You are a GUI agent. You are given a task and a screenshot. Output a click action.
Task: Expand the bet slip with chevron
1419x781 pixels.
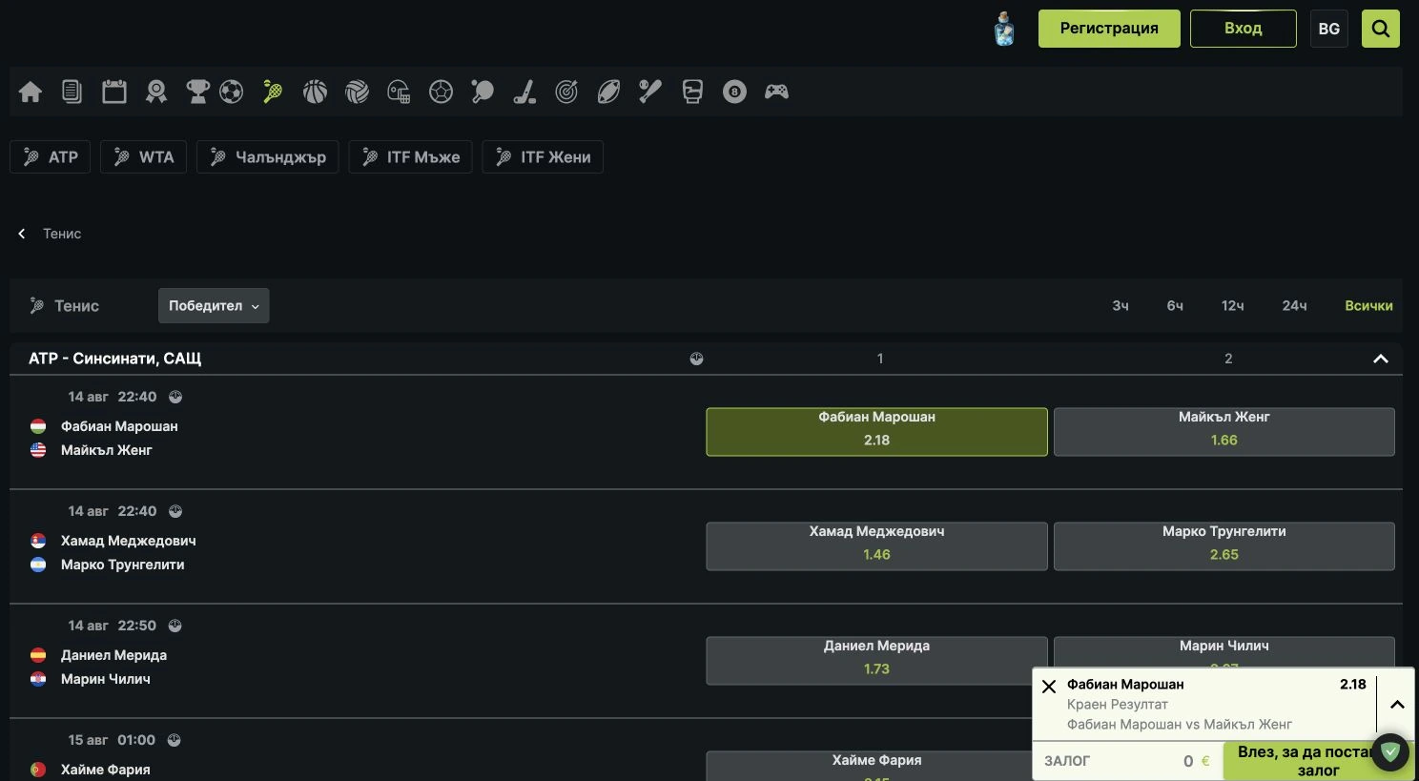(x=1397, y=705)
